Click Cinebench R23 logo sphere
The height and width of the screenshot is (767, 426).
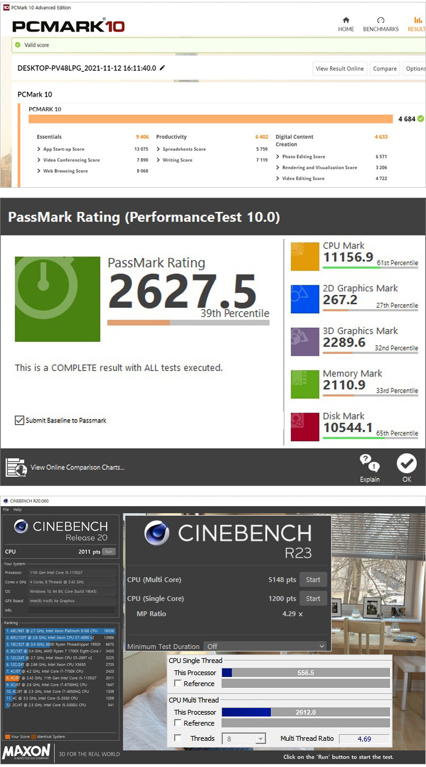[x=157, y=533]
